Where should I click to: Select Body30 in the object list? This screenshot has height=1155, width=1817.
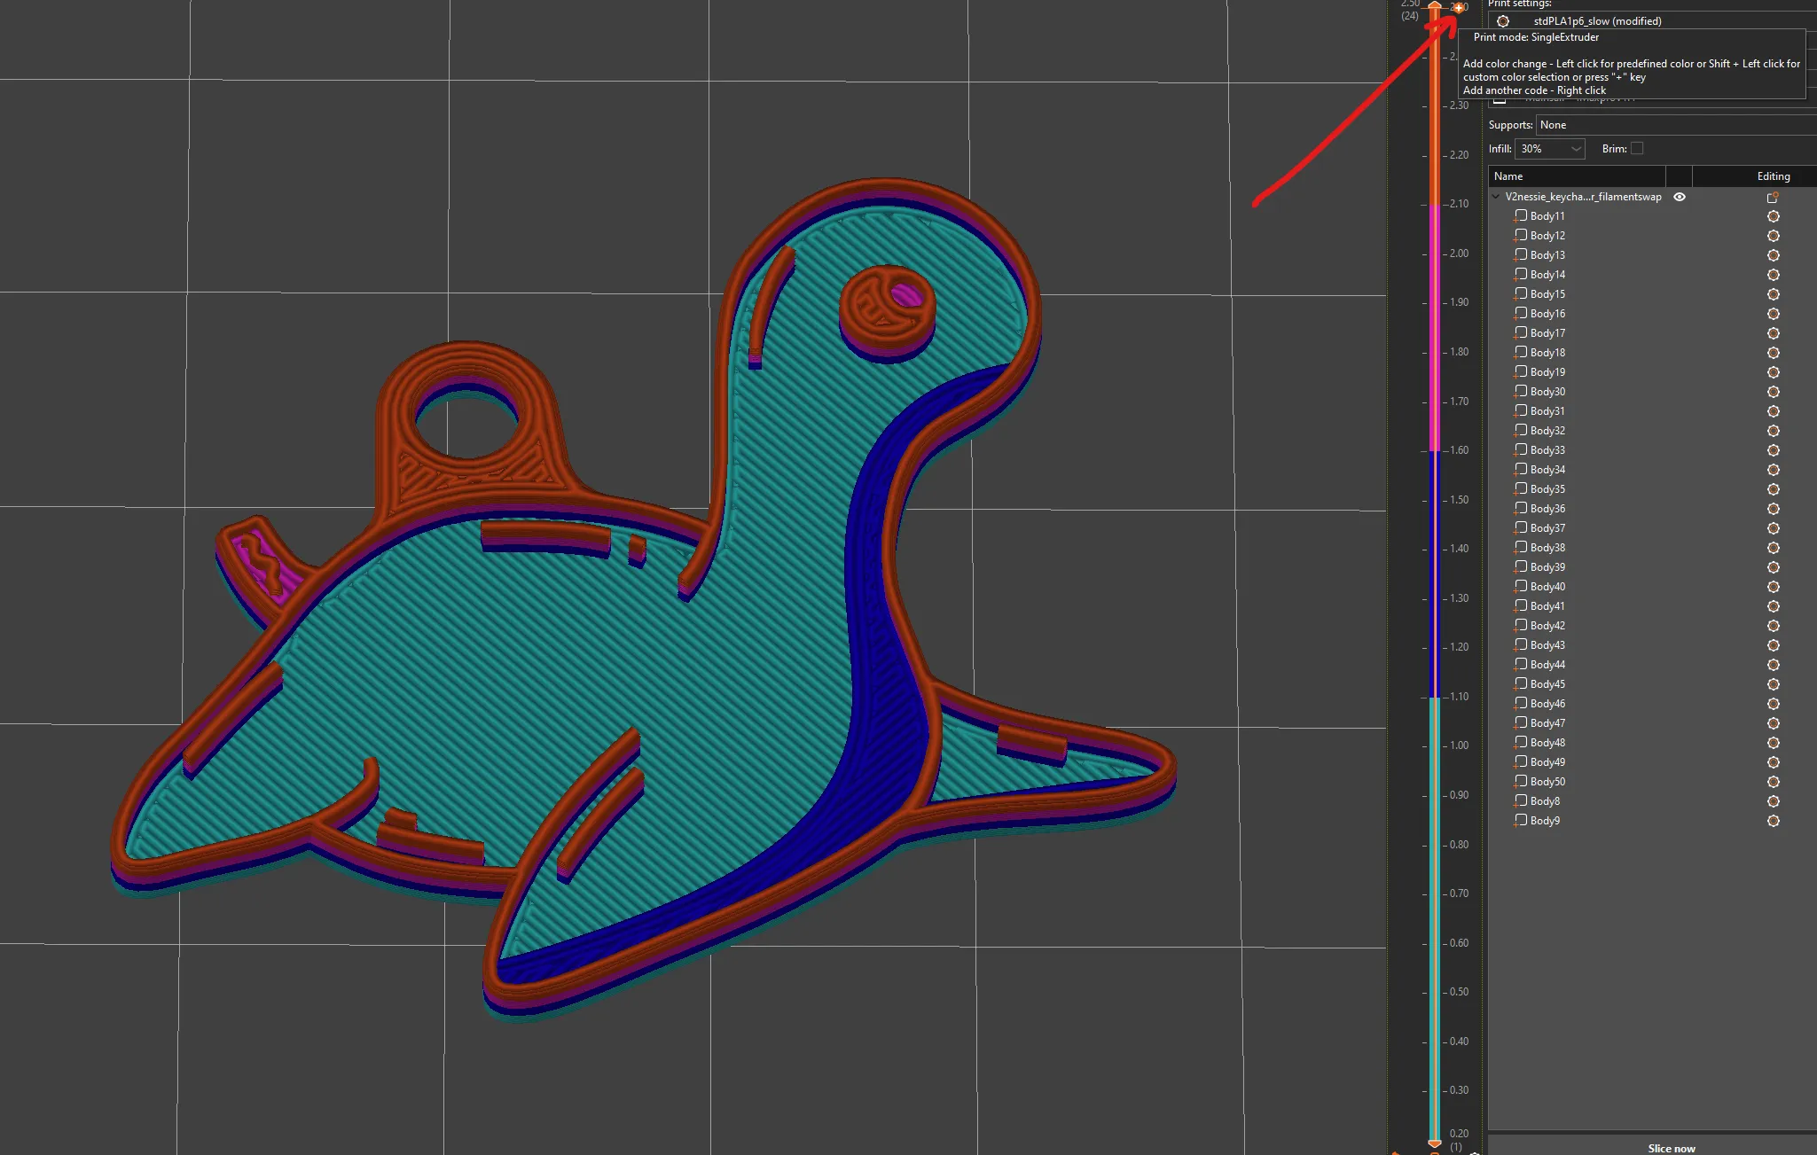point(1547,392)
